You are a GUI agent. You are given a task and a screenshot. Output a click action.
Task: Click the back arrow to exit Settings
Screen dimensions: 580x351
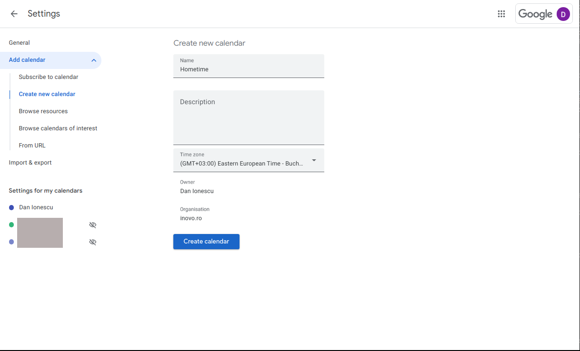pos(14,14)
